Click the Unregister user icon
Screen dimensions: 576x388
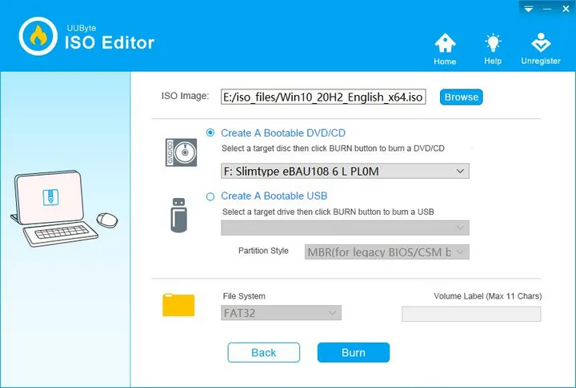point(541,42)
